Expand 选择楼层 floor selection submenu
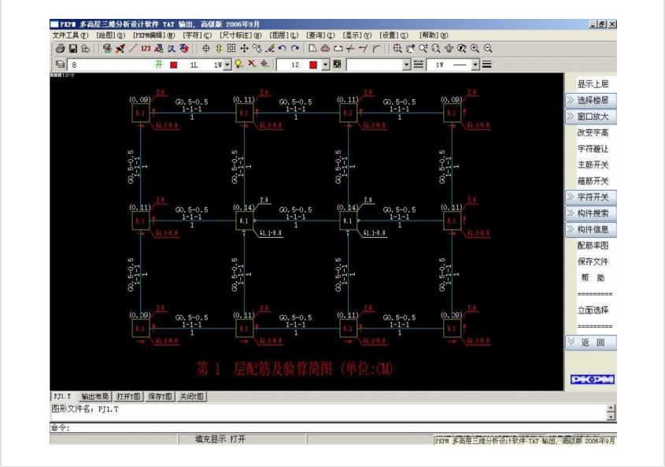The image size is (665, 467). click(x=591, y=100)
